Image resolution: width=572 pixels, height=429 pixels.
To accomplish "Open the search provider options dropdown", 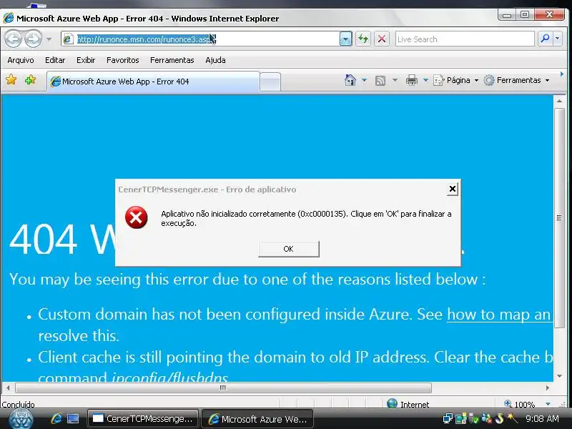I will point(558,39).
